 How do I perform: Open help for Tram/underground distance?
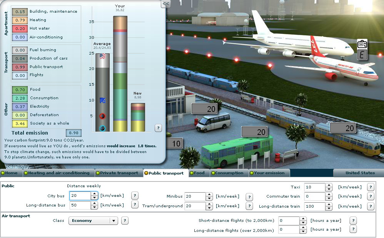(x=249, y=206)
